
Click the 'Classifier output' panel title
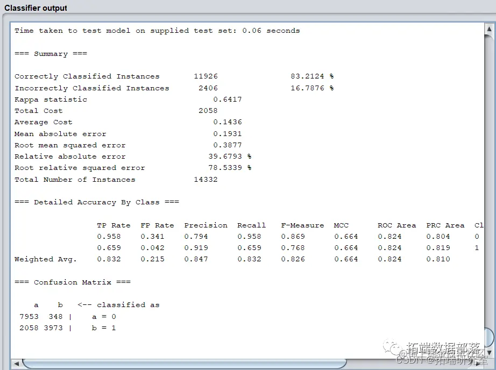[x=36, y=8]
